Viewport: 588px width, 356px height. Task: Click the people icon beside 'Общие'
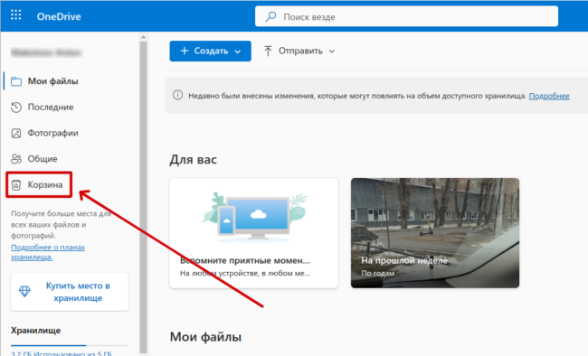[x=16, y=159]
